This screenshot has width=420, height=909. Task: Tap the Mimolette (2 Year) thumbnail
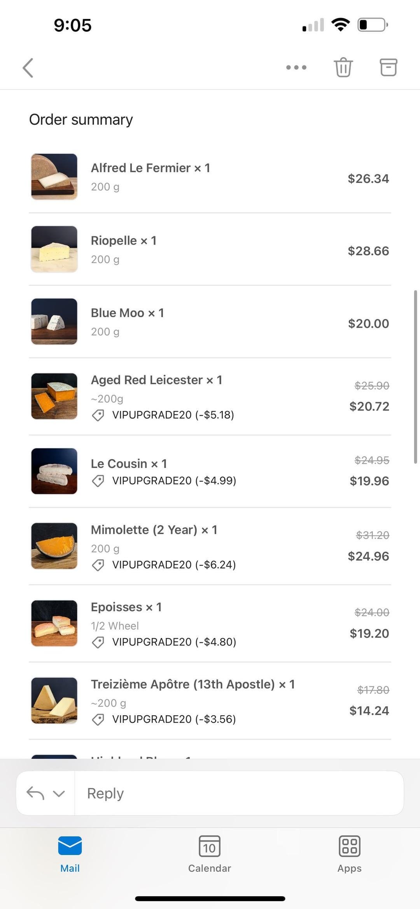click(x=54, y=546)
